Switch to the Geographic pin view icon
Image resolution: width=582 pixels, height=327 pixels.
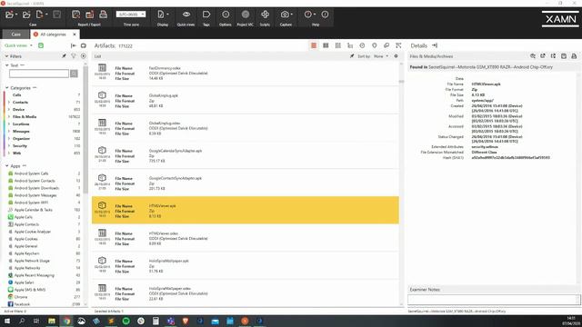375,45
